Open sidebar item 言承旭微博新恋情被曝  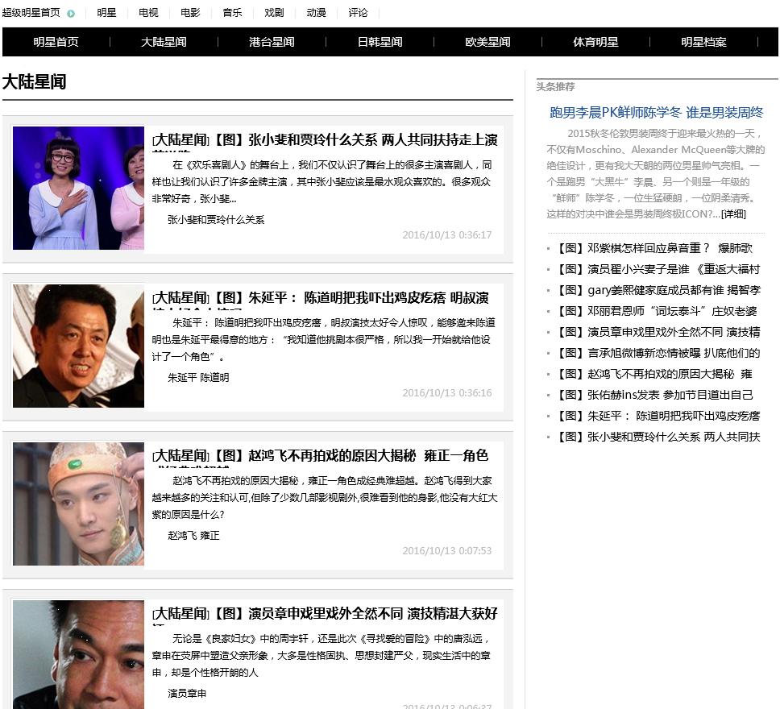click(x=658, y=353)
